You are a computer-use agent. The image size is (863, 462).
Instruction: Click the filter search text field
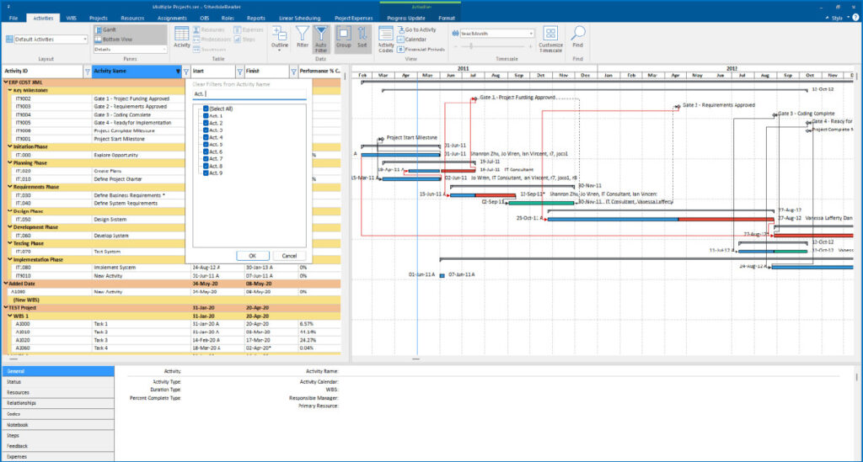coord(249,94)
